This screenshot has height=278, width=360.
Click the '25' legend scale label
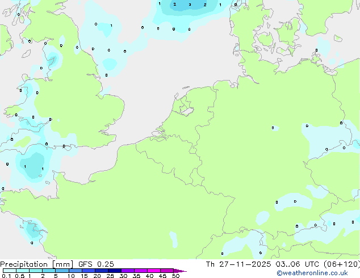pyautogui.click(x=110, y=276)
